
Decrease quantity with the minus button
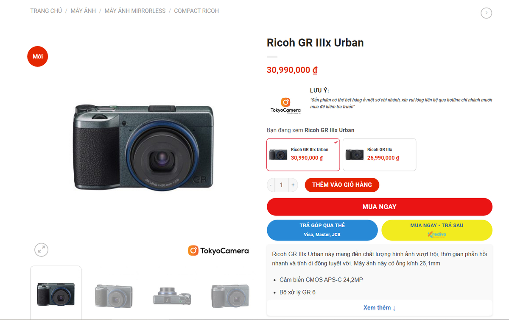click(x=271, y=185)
